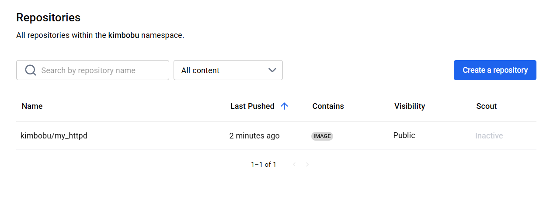Click the Scout column header
The image size is (543, 219).
tap(486, 106)
